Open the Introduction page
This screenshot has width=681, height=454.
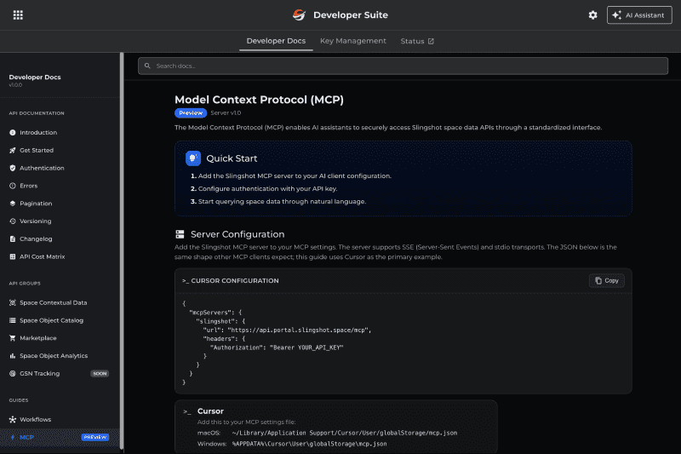38,133
